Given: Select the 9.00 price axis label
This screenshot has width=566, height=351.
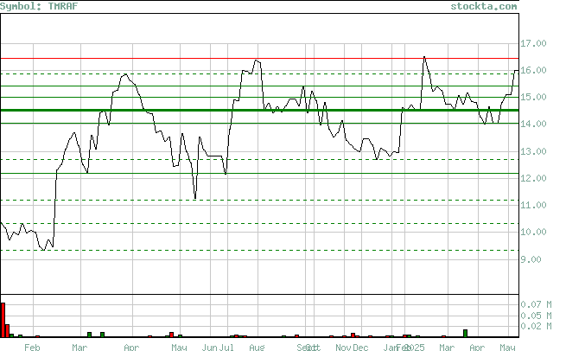Looking at the screenshot, I should pyautogui.click(x=531, y=259).
